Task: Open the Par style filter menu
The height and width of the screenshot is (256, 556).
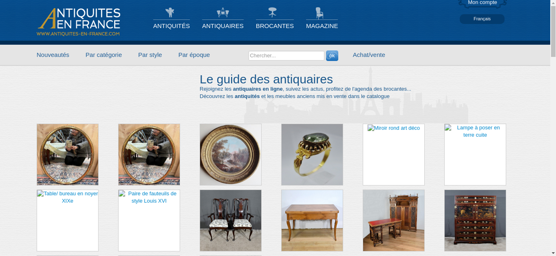Action: coord(150,55)
